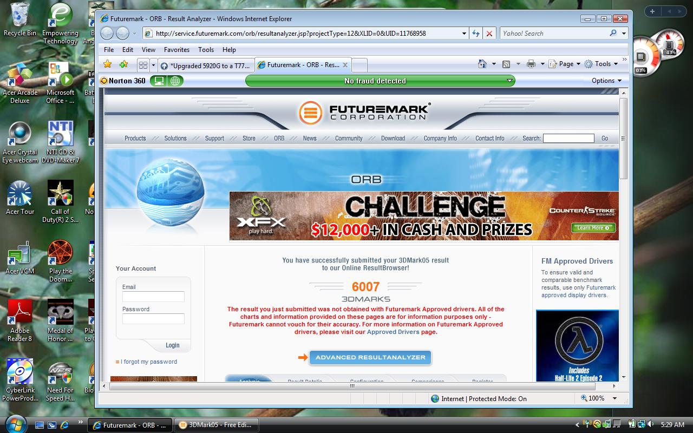This screenshot has width=693, height=433.
Task: Click Add to Favorites icon
Action: (123, 64)
